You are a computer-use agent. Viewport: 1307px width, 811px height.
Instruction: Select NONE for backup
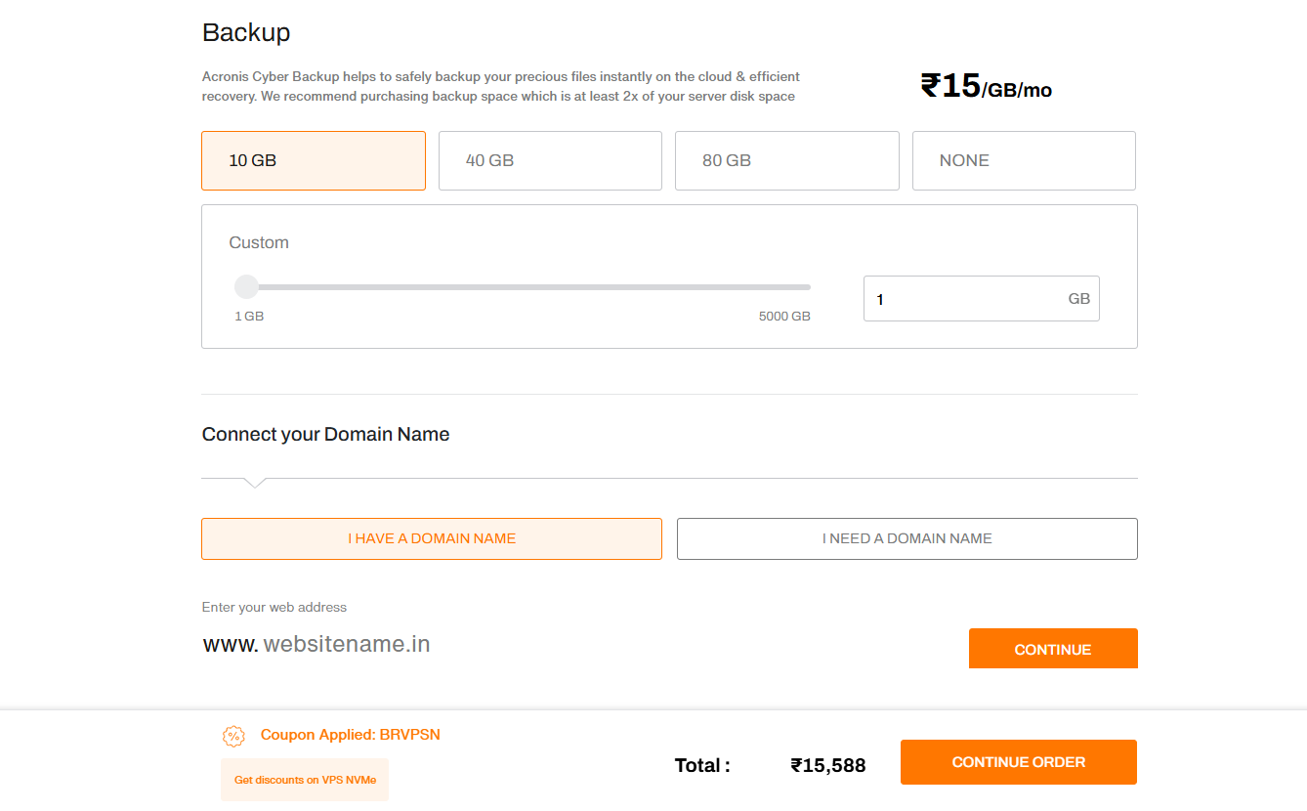pos(1024,160)
